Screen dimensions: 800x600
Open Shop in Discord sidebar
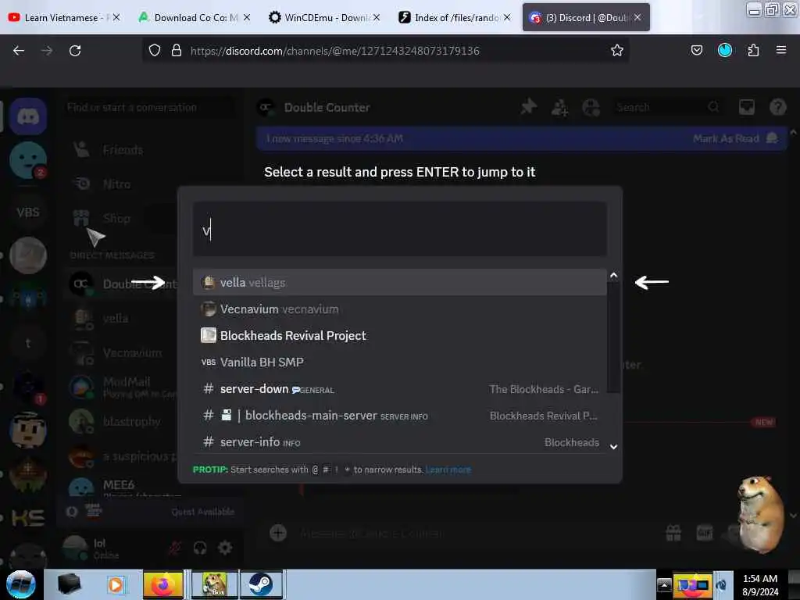(116, 218)
